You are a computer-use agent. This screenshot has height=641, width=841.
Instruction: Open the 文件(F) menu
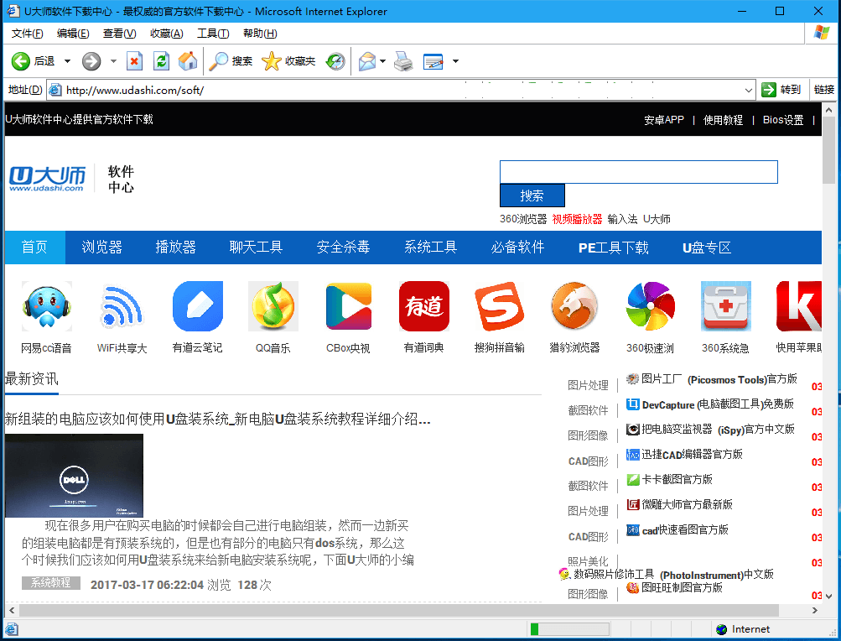(x=28, y=34)
